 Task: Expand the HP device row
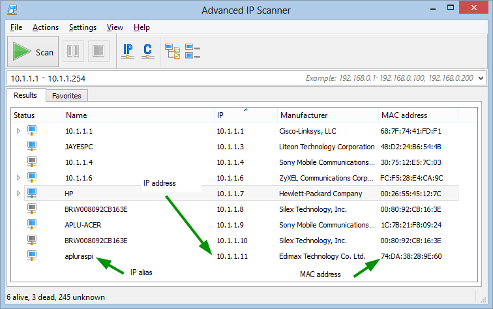[x=18, y=194]
